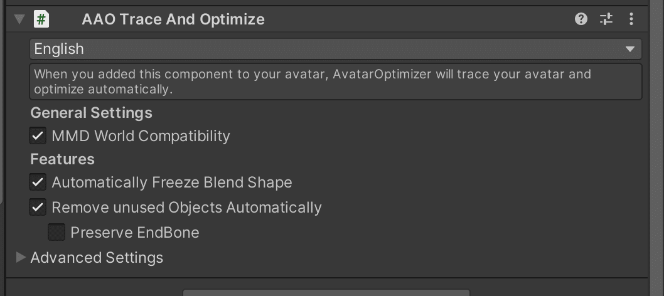The height and width of the screenshot is (296, 664).
Task: Open the component help reference icon
Action: pyautogui.click(x=581, y=19)
